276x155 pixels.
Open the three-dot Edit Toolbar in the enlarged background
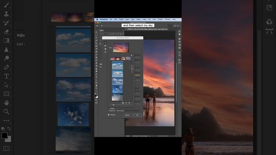6,121
